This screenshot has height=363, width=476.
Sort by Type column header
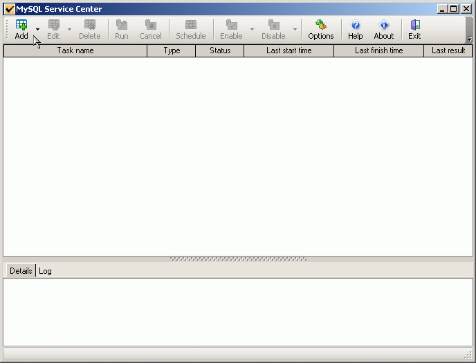point(172,50)
